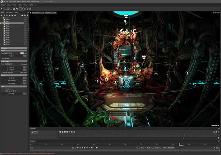Select the arrow selection tool in toolbar
Image resolution: width=221 pixels, height=155 pixels.
(2, 9)
